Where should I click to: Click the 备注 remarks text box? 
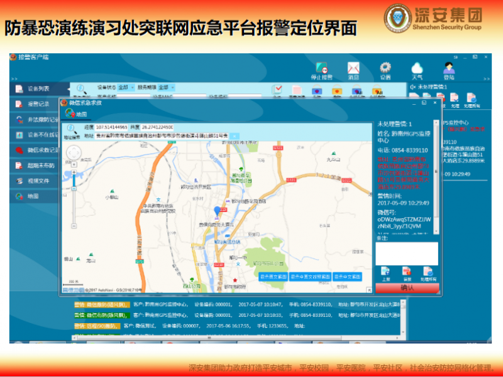407,253
